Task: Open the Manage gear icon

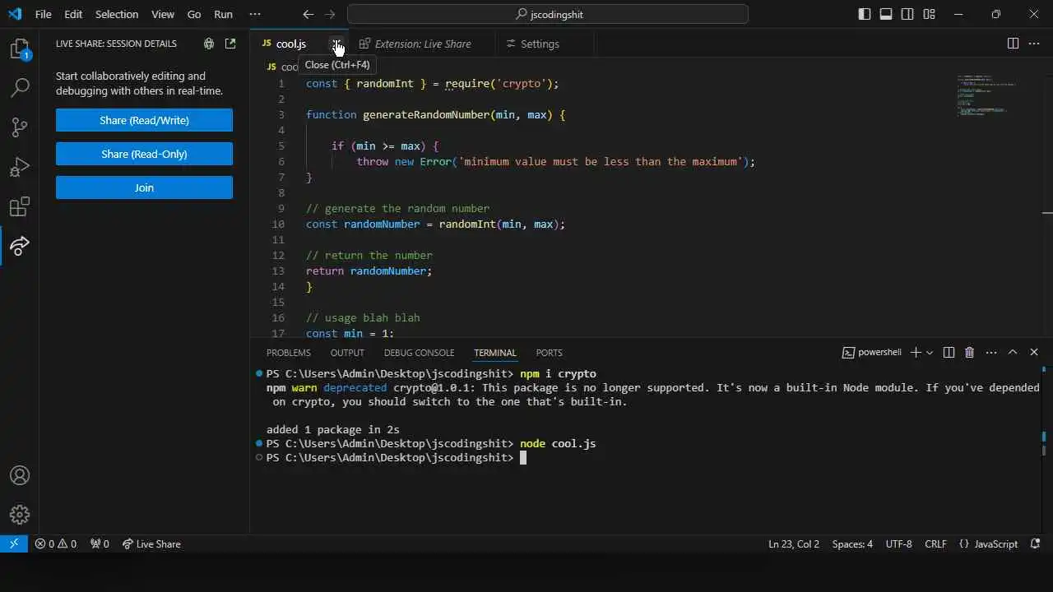Action: 20,515
